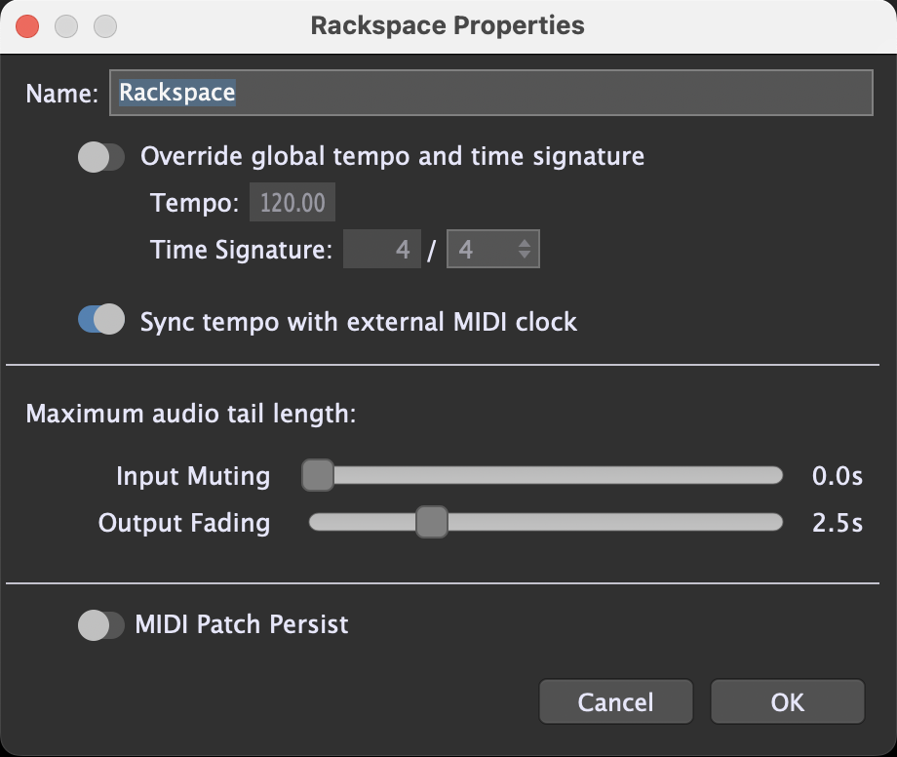Close the window with the red button

coord(27,26)
